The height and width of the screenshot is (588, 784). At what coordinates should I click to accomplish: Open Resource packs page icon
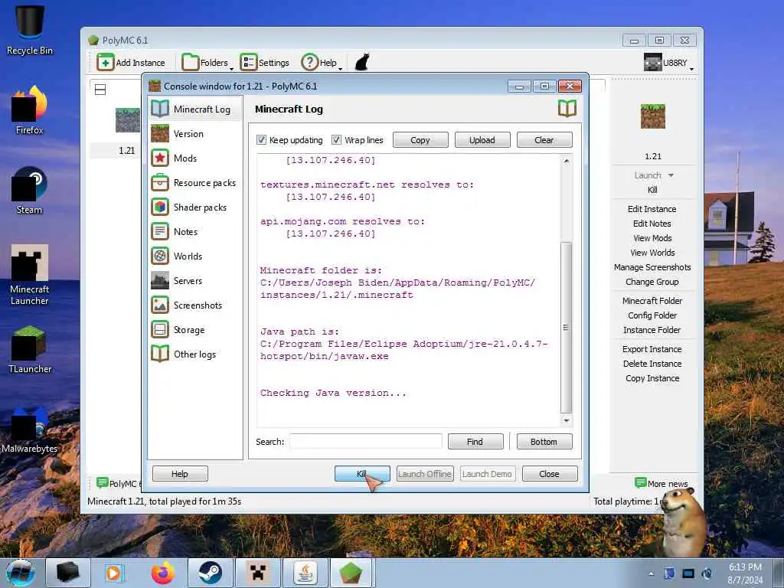click(x=160, y=182)
